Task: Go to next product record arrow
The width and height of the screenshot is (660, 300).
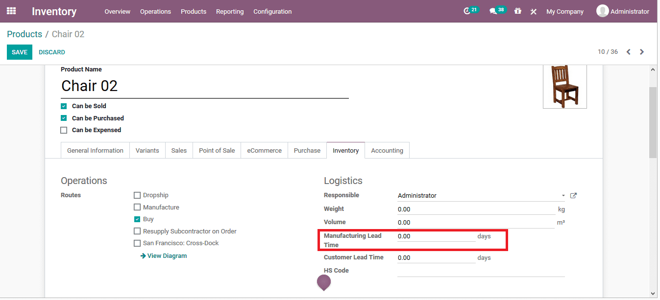Action: [642, 52]
